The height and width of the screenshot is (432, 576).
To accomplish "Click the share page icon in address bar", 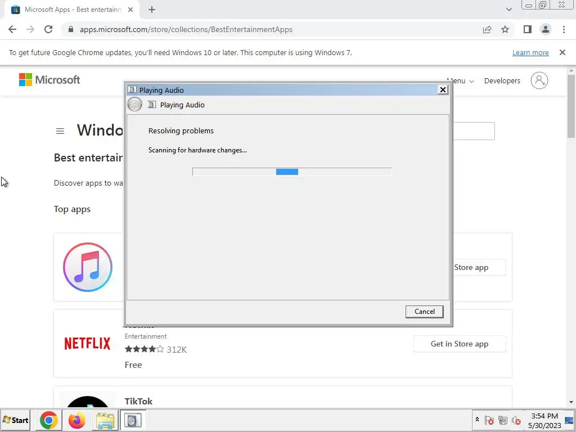I will tap(487, 29).
